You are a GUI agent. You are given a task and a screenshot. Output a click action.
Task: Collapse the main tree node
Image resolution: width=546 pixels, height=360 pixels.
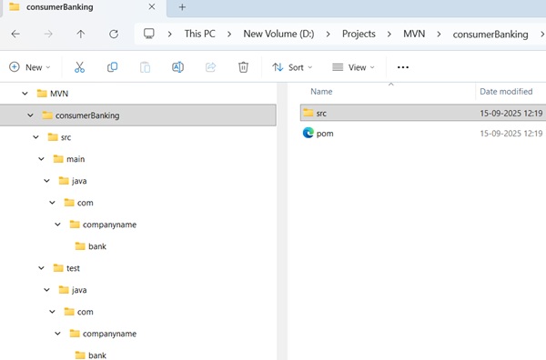coord(41,159)
